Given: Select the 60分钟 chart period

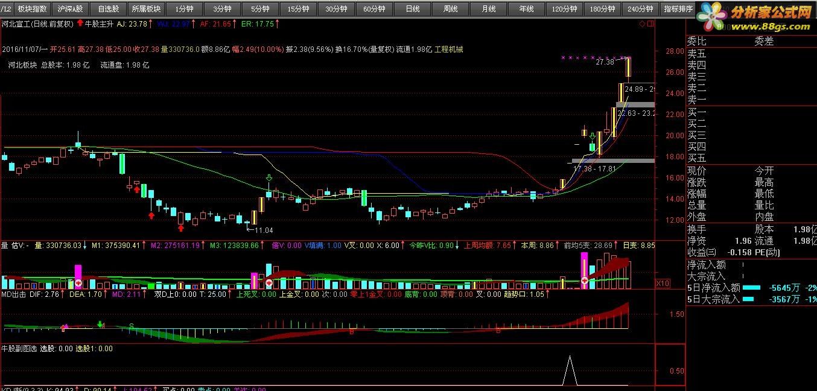Looking at the screenshot, I should (x=375, y=9).
